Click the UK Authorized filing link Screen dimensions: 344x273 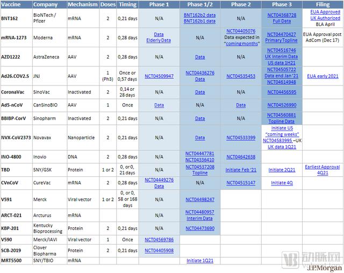tap(325, 18)
